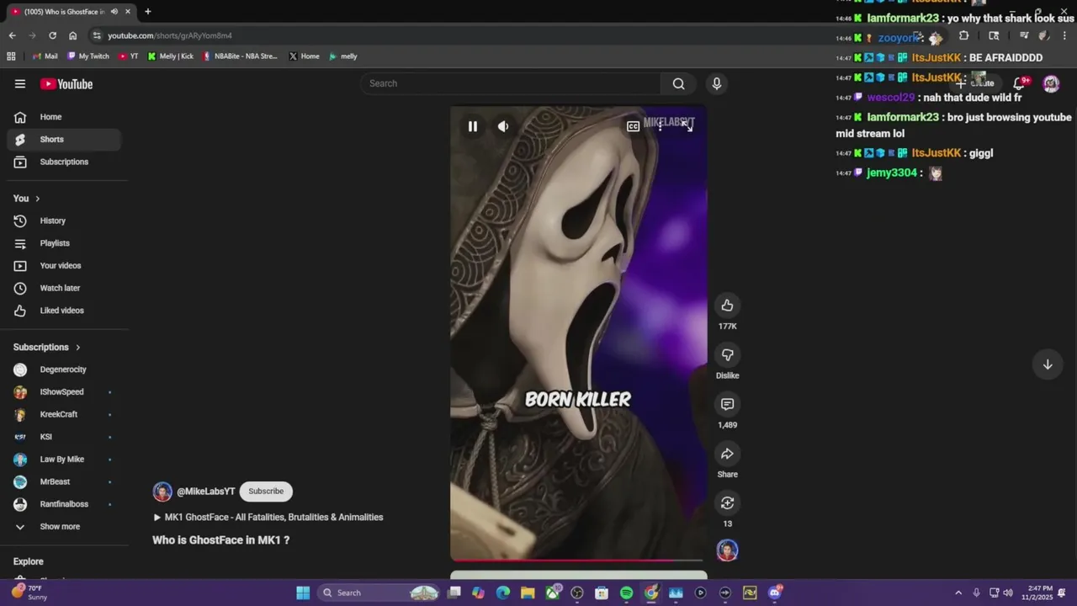
Task: Open History in the sidebar
Action: pos(64,221)
